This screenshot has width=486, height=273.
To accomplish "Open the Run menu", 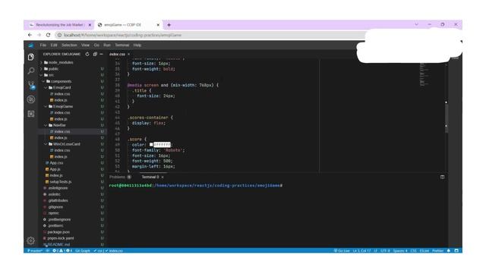I will click(107, 45).
